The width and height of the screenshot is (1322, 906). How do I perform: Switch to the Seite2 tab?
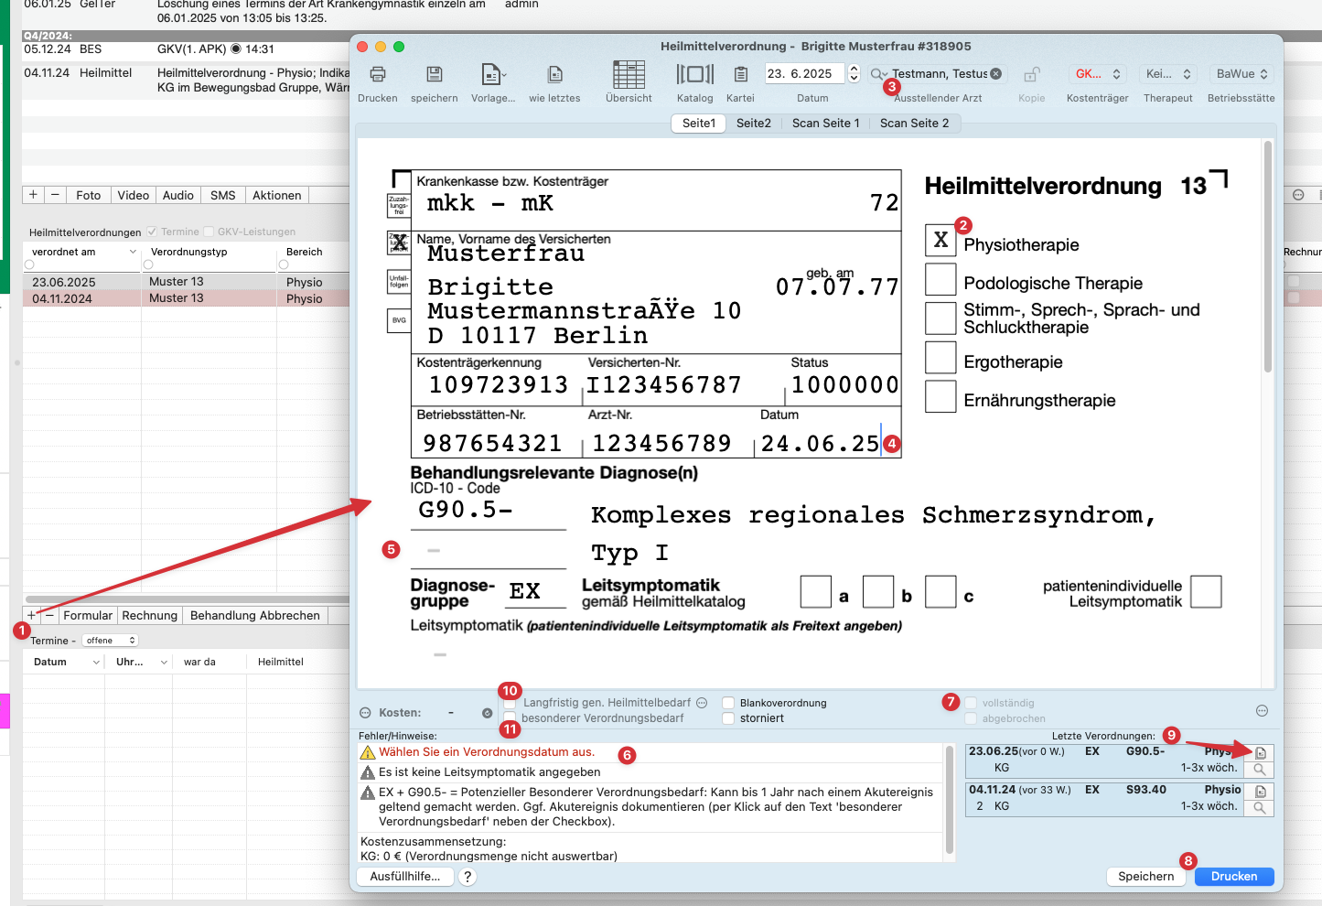(754, 124)
